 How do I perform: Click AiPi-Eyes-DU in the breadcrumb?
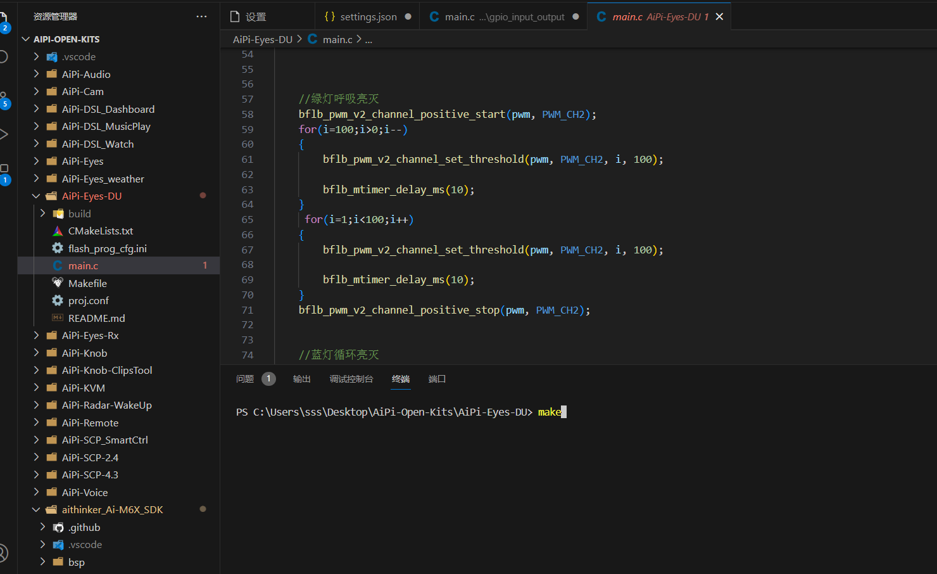point(263,39)
